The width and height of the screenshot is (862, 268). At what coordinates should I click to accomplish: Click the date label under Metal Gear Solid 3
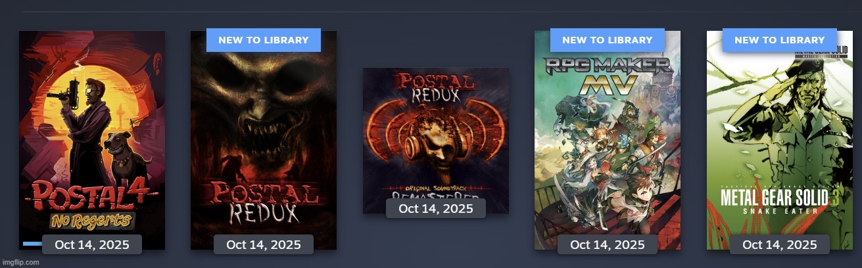(x=779, y=244)
